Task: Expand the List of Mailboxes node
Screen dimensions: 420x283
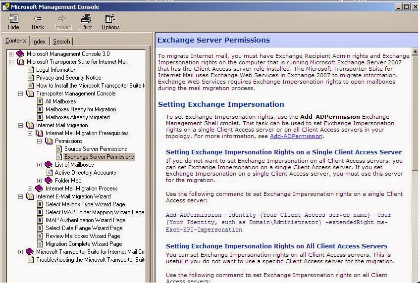Action: coord(40,165)
